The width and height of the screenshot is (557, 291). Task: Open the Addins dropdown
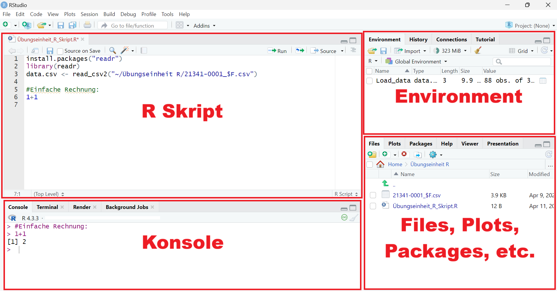(x=204, y=26)
